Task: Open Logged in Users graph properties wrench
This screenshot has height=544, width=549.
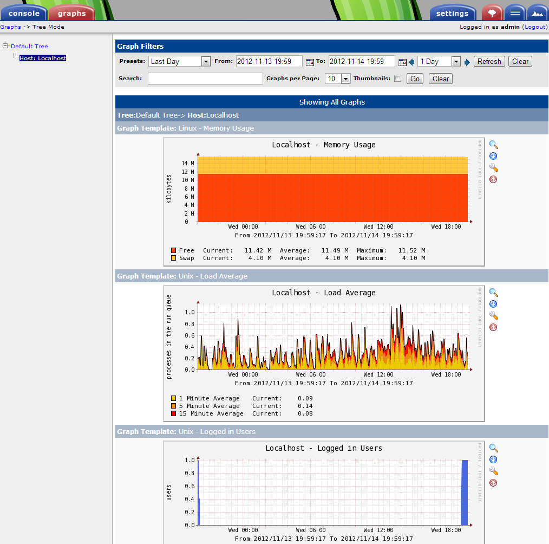Action: [493, 471]
